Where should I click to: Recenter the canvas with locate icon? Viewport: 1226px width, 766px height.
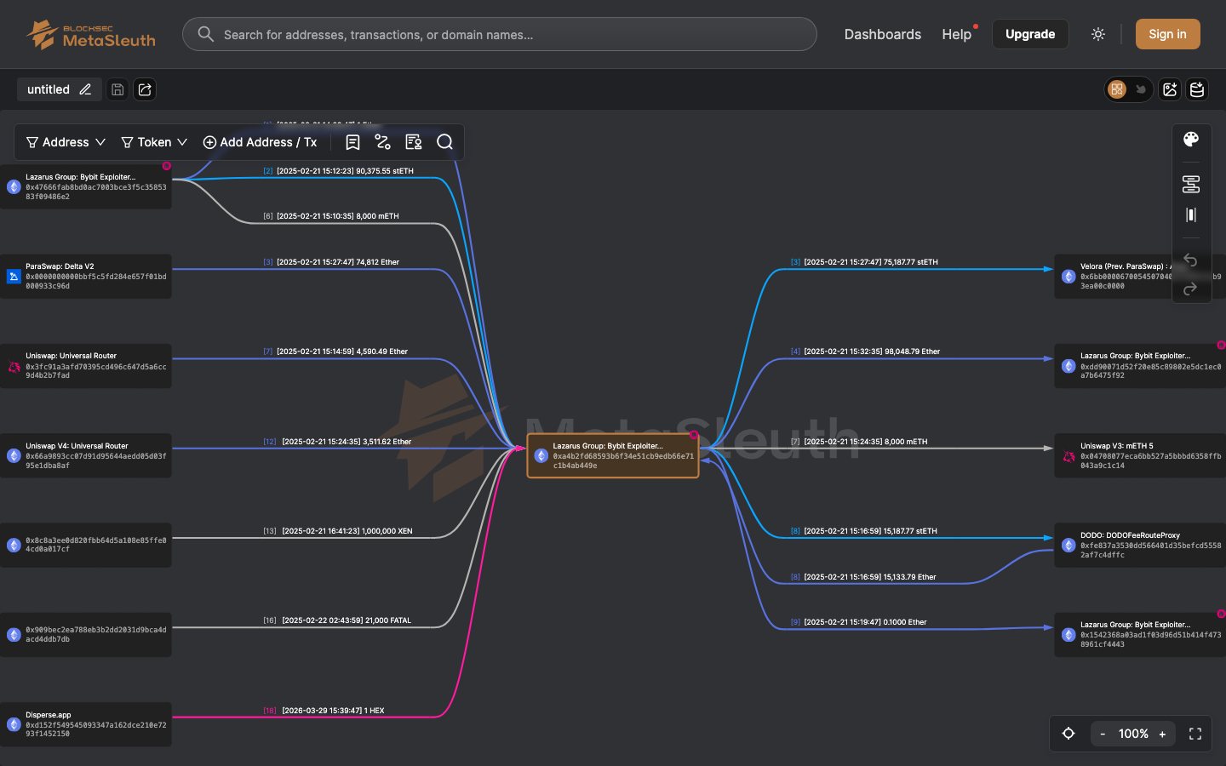(1068, 734)
